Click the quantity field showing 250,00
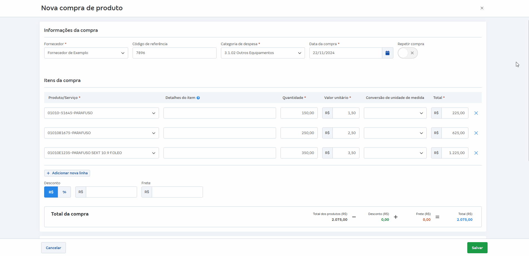 point(299,133)
